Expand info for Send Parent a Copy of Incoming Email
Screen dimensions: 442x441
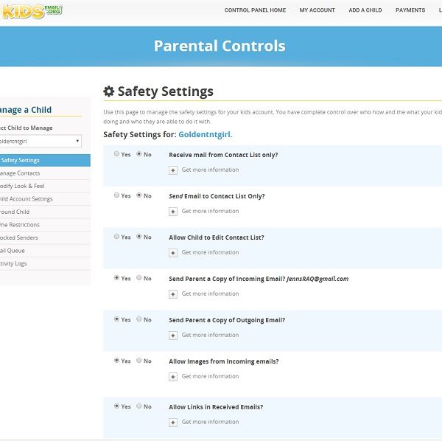click(x=173, y=294)
